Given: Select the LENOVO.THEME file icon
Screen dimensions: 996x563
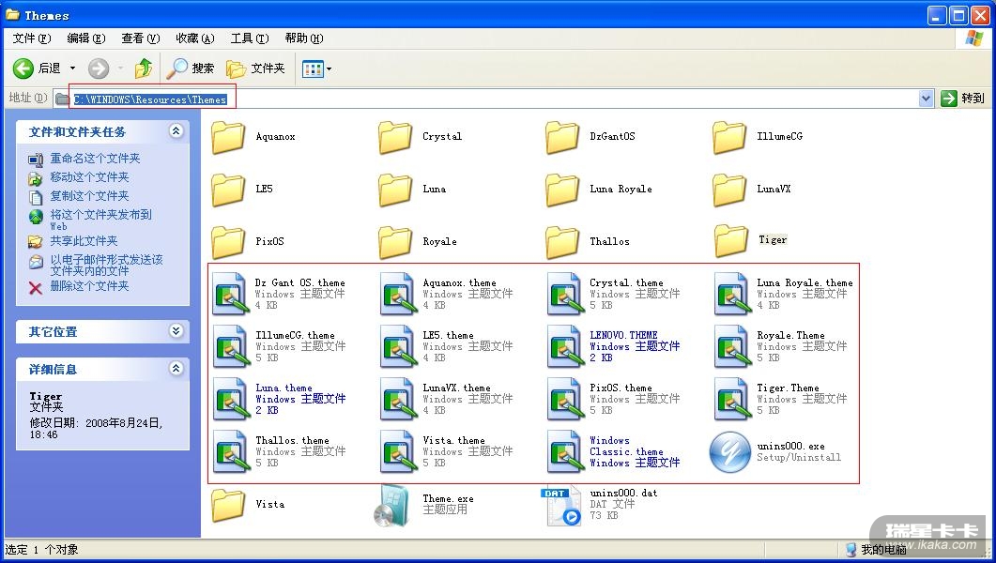Looking at the screenshot, I should 566,346.
